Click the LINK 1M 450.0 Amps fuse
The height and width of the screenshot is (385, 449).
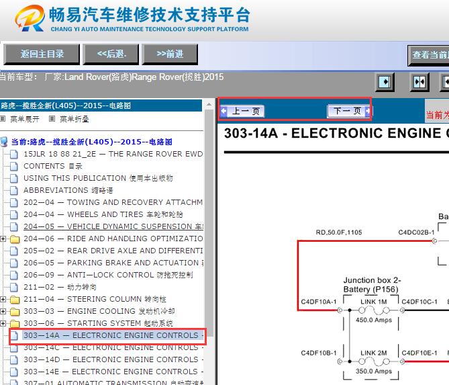coord(374,310)
